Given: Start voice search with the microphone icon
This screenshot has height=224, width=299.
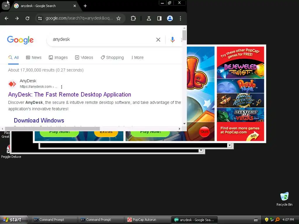Looking at the screenshot, I should pos(172,40).
